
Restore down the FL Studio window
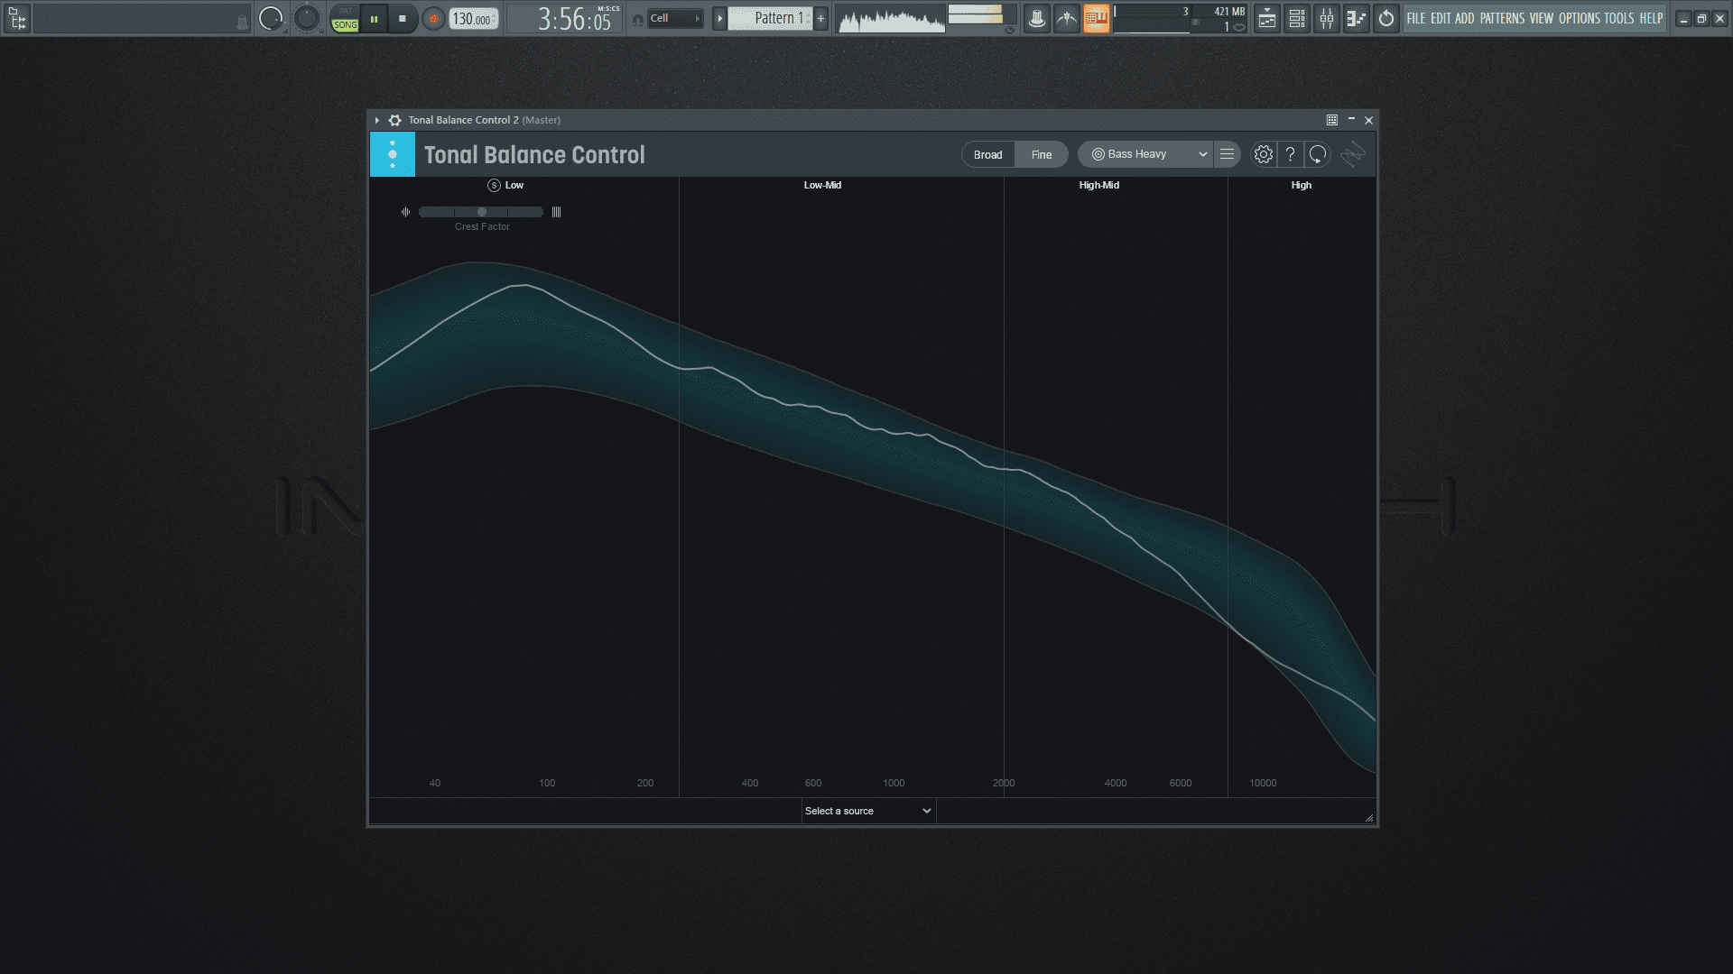coord(1701,19)
